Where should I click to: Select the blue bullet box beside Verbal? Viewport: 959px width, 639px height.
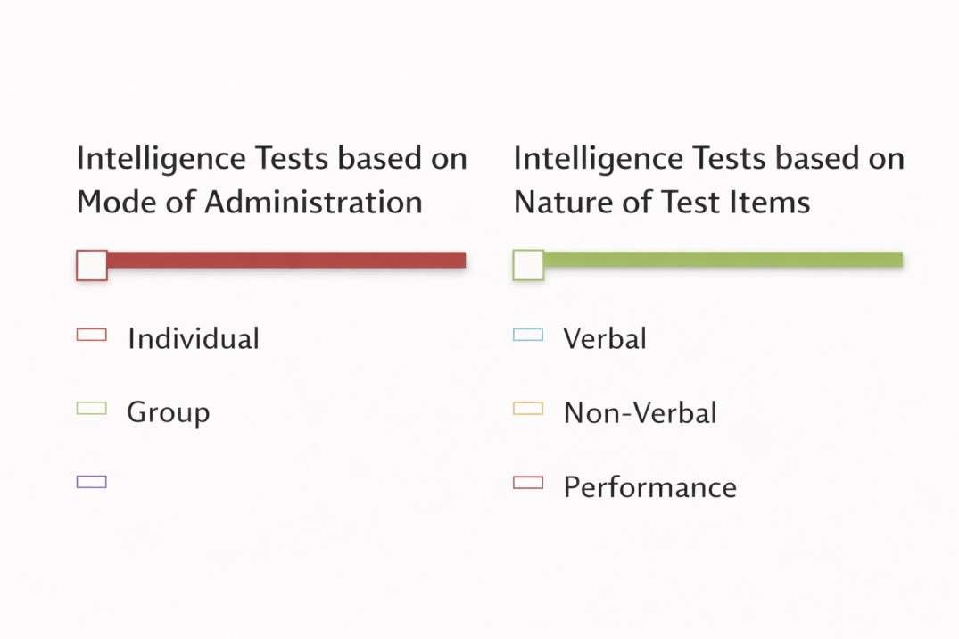(x=528, y=335)
